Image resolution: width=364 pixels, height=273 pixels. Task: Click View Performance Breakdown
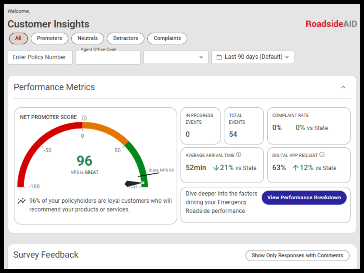click(x=304, y=197)
